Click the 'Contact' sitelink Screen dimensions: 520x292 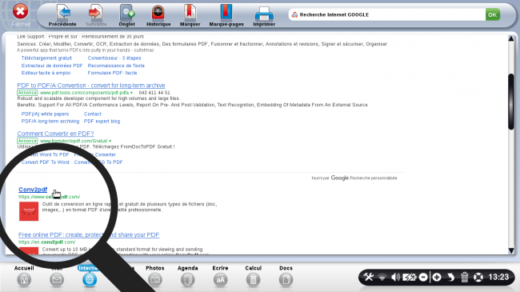[x=93, y=114]
